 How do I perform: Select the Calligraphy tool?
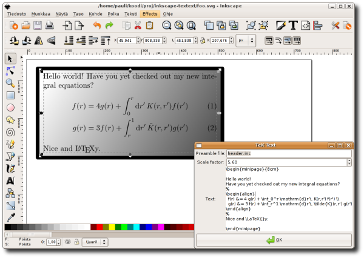pyautogui.click(x=10, y=169)
